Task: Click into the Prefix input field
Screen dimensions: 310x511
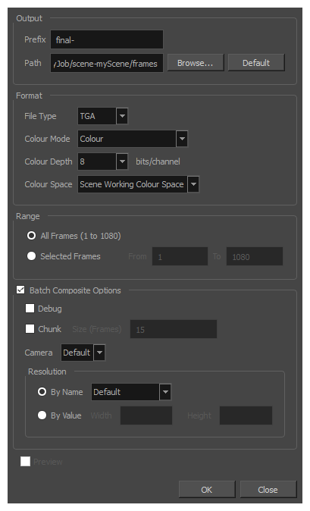Action: click(x=107, y=39)
